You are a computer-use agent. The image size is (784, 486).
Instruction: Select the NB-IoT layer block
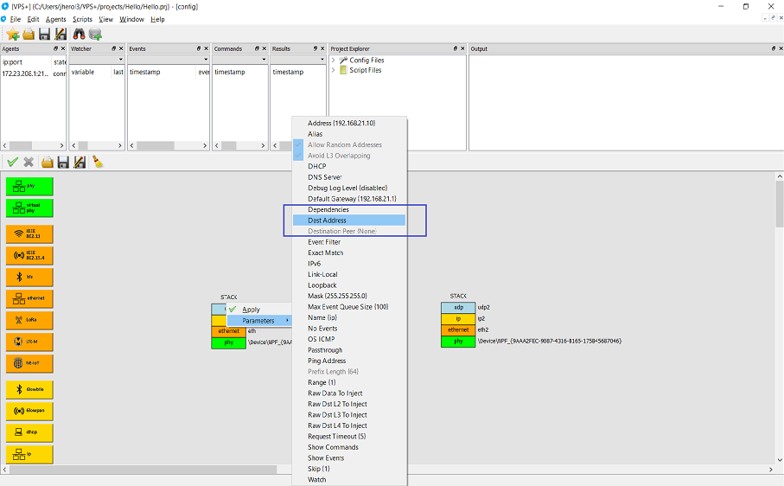(x=29, y=363)
